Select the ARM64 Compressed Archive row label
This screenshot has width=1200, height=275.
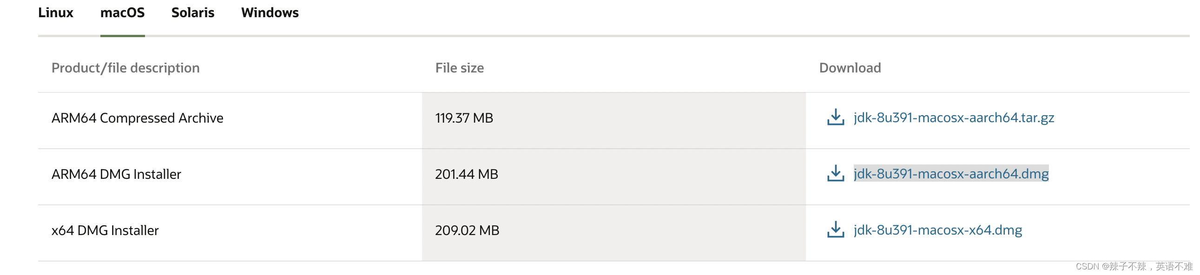coord(138,118)
